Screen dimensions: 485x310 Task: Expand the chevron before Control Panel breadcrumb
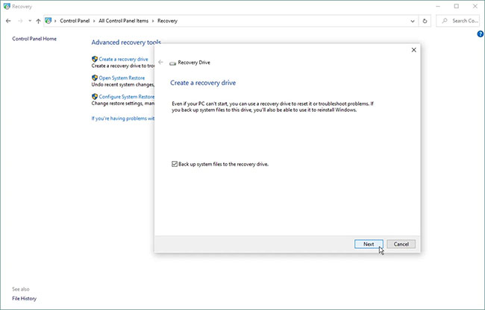(x=55, y=21)
